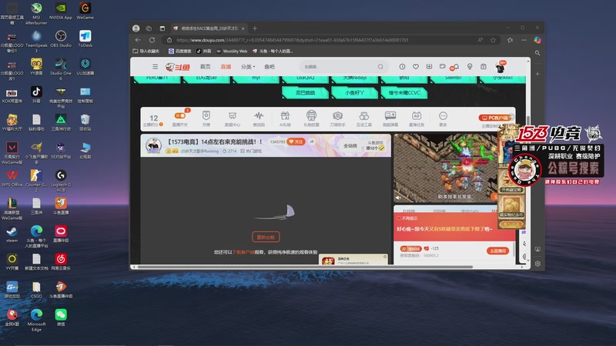
Task: Open Studio One 6 desktop icon
Action: click(61, 69)
